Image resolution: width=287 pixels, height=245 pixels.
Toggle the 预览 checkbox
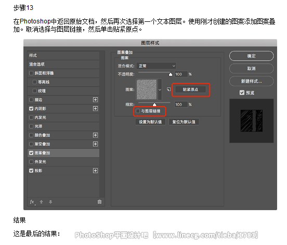click(242, 93)
